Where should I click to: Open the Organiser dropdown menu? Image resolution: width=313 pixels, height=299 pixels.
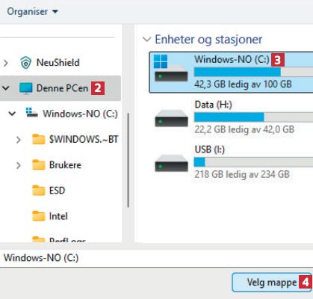[32, 11]
